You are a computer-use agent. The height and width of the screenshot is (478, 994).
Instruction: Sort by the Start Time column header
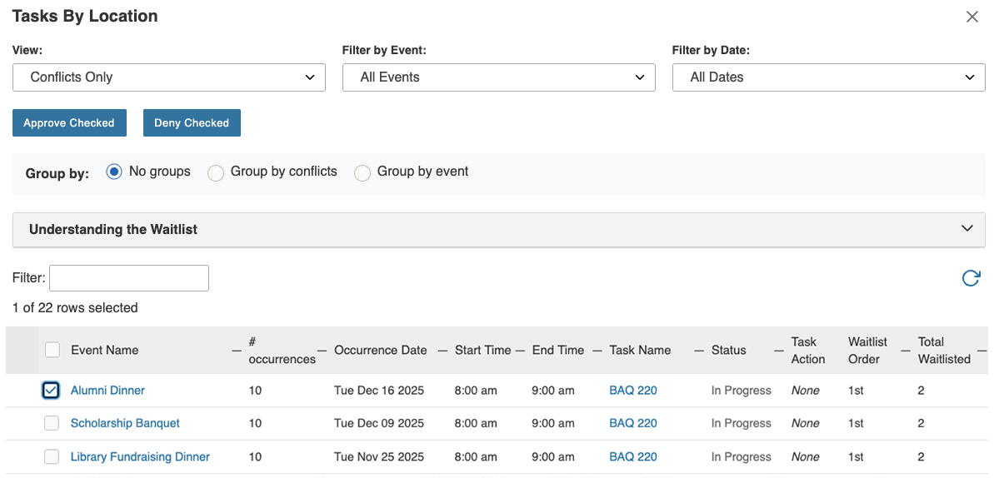(483, 350)
